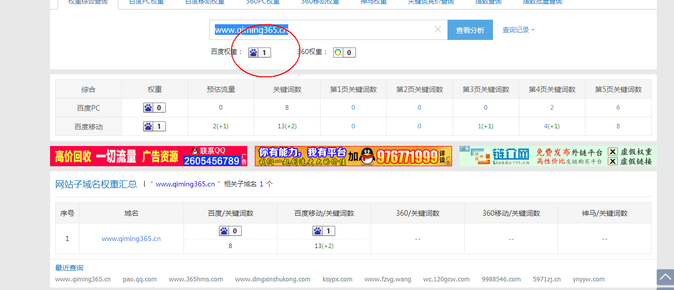Viewport: 674px width, 290px height.
Task: Click the 360移动/关键词数 column header
Action: coord(511,213)
